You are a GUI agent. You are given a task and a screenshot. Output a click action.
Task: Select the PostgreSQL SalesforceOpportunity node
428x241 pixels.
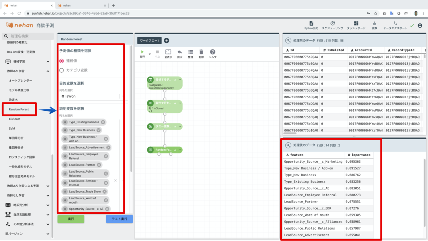pyautogui.click(x=165, y=83)
